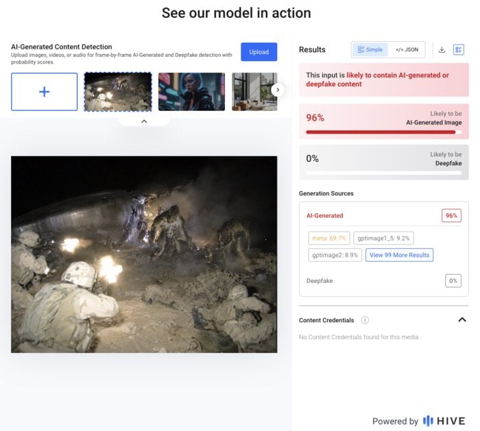Click the blue Upload button
480x431 pixels.
[x=259, y=51]
